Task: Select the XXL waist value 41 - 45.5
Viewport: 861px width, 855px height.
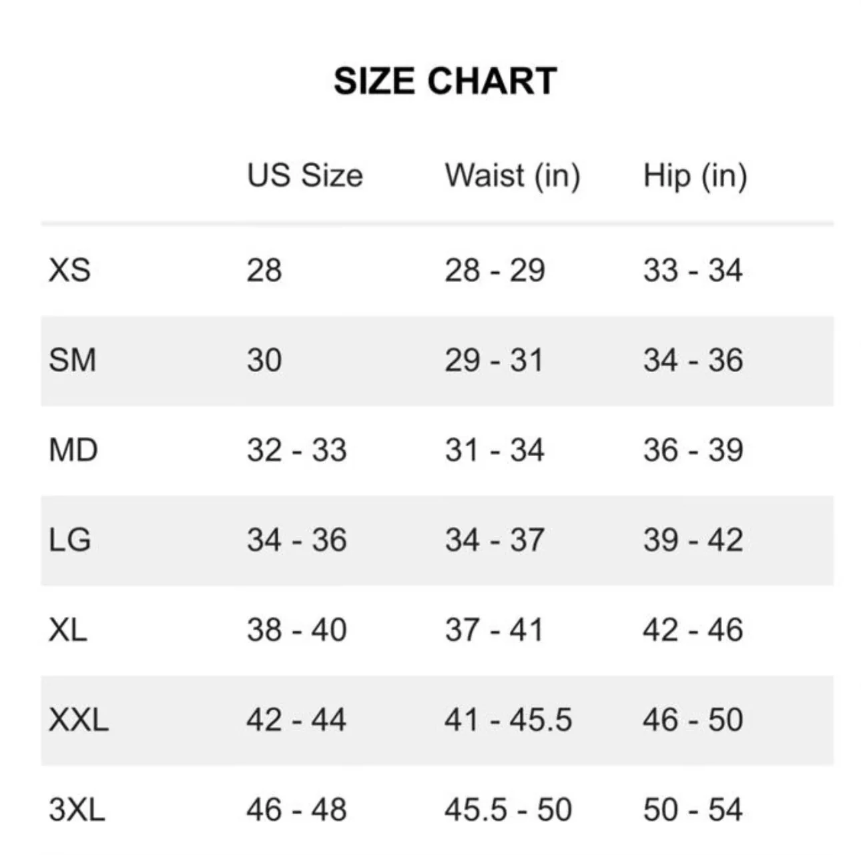Action: [508, 720]
